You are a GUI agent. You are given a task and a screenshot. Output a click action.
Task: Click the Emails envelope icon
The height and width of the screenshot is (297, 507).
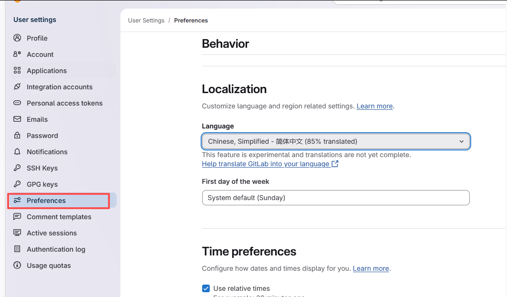17,119
